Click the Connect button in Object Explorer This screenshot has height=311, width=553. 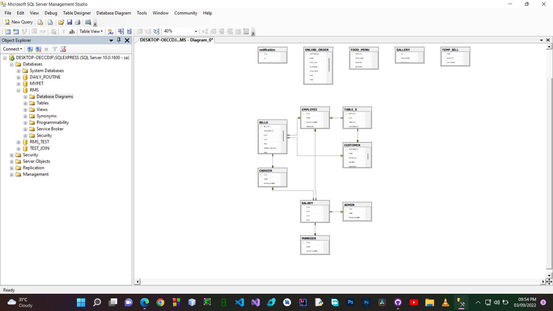pos(12,49)
